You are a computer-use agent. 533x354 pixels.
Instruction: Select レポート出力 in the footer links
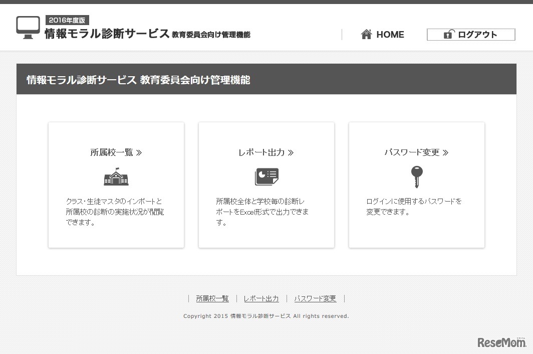coord(261,298)
